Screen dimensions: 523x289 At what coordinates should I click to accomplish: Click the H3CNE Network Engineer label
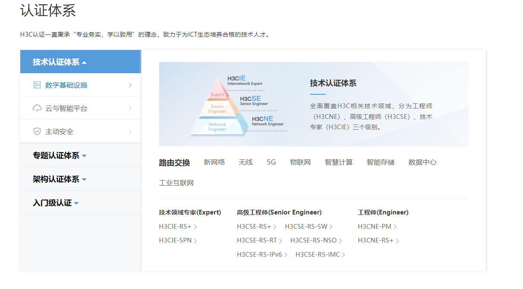click(268, 121)
